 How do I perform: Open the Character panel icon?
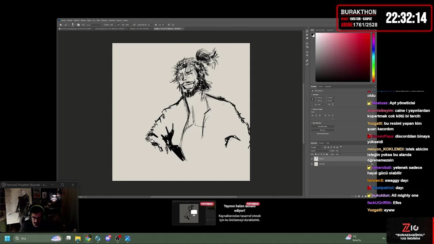click(x=307, y=52)
